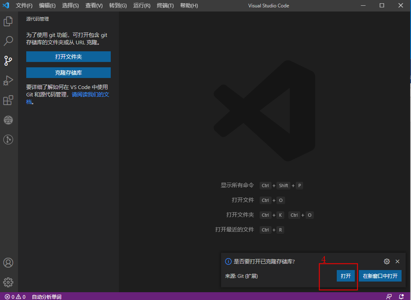This screenshot has height=300, width=411.
Task: Open the 转到(G) menu
Action: [118, 5]
